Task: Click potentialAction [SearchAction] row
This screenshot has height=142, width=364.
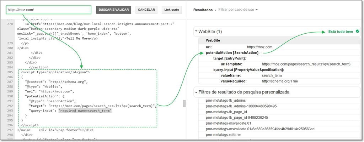Action: coord(279,53)
